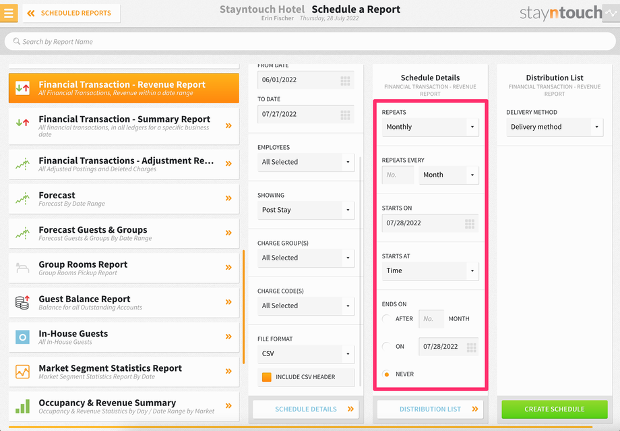The image size is (620, 431).
Task: Select Financial Transaction - Revenue Report
Action: (x=124, y=88)
